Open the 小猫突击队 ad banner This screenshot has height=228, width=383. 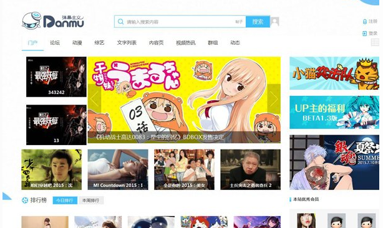[334, 73]
